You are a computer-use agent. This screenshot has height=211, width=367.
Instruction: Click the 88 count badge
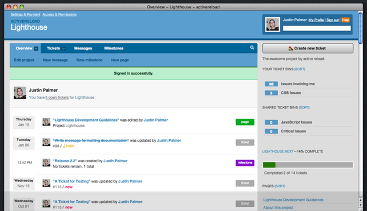[x=271, y=84]
